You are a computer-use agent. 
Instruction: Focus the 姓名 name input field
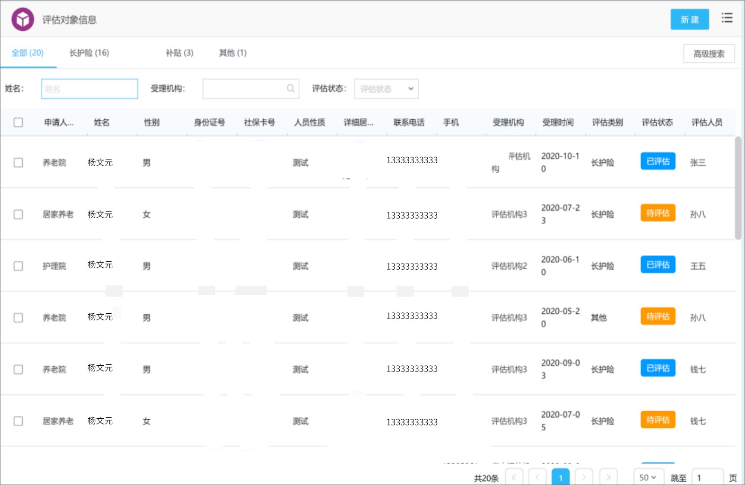tap(90, 89)
